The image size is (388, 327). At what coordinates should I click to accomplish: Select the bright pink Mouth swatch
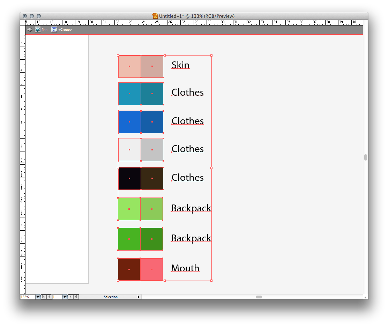point(152,269)
